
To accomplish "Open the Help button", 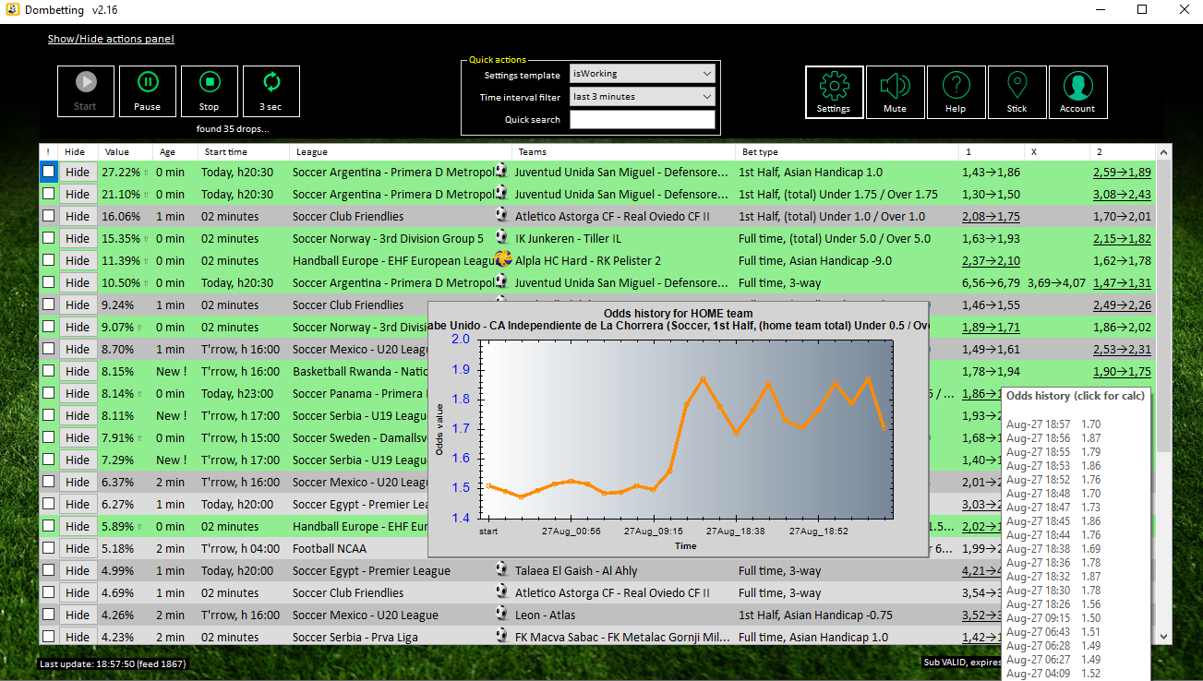I will coord(956,91).
